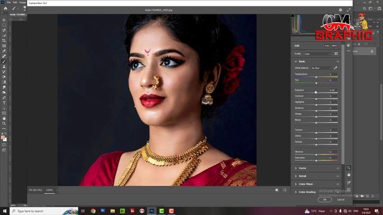Select the Hand tool in Photoshop toolbar

(4, 118)
